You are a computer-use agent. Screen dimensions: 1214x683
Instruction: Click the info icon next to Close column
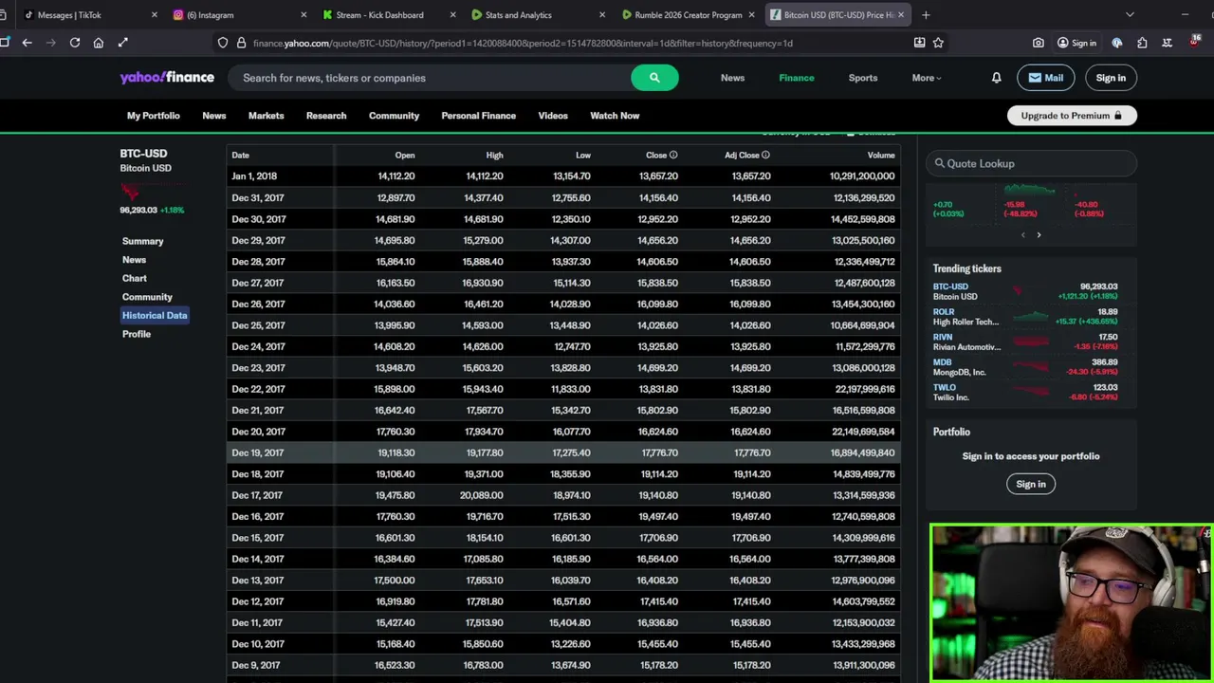[673, 155]
